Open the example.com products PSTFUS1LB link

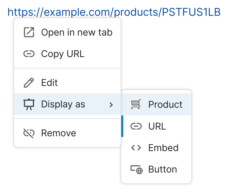pyautogui.click(x=114, y=12)
